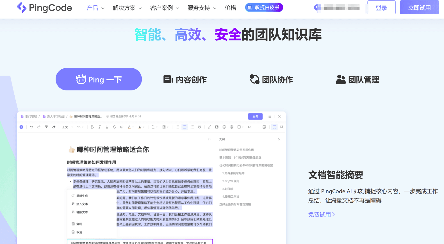
Task: Select the Ping 一下 tab
Action: point(99,79)
